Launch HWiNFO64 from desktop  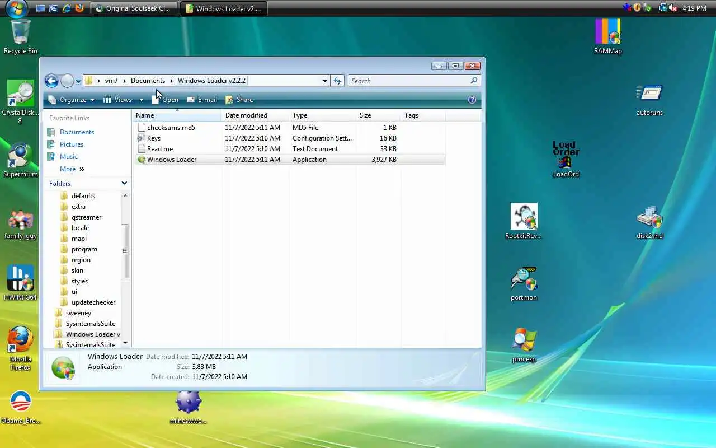click(x=21, y=283)
